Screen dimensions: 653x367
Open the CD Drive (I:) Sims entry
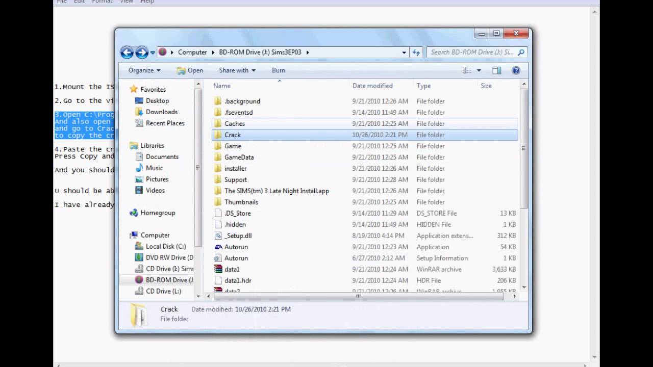pyautogui.click(x=169, y=269)
